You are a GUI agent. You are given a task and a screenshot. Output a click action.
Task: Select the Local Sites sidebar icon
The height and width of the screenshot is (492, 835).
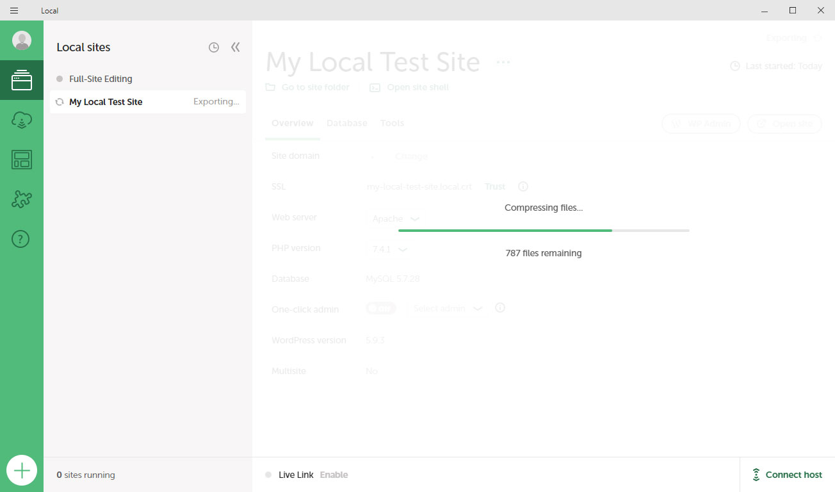tap(22, 80)
